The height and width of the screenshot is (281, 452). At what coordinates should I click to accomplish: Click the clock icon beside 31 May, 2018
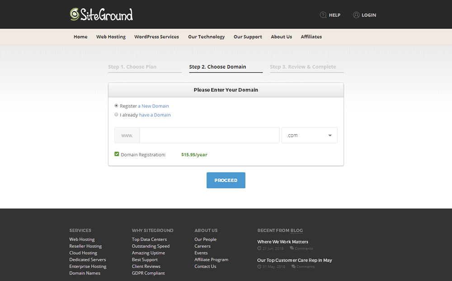pos(259,267)
